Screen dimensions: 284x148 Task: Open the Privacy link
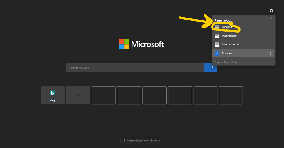218,62
